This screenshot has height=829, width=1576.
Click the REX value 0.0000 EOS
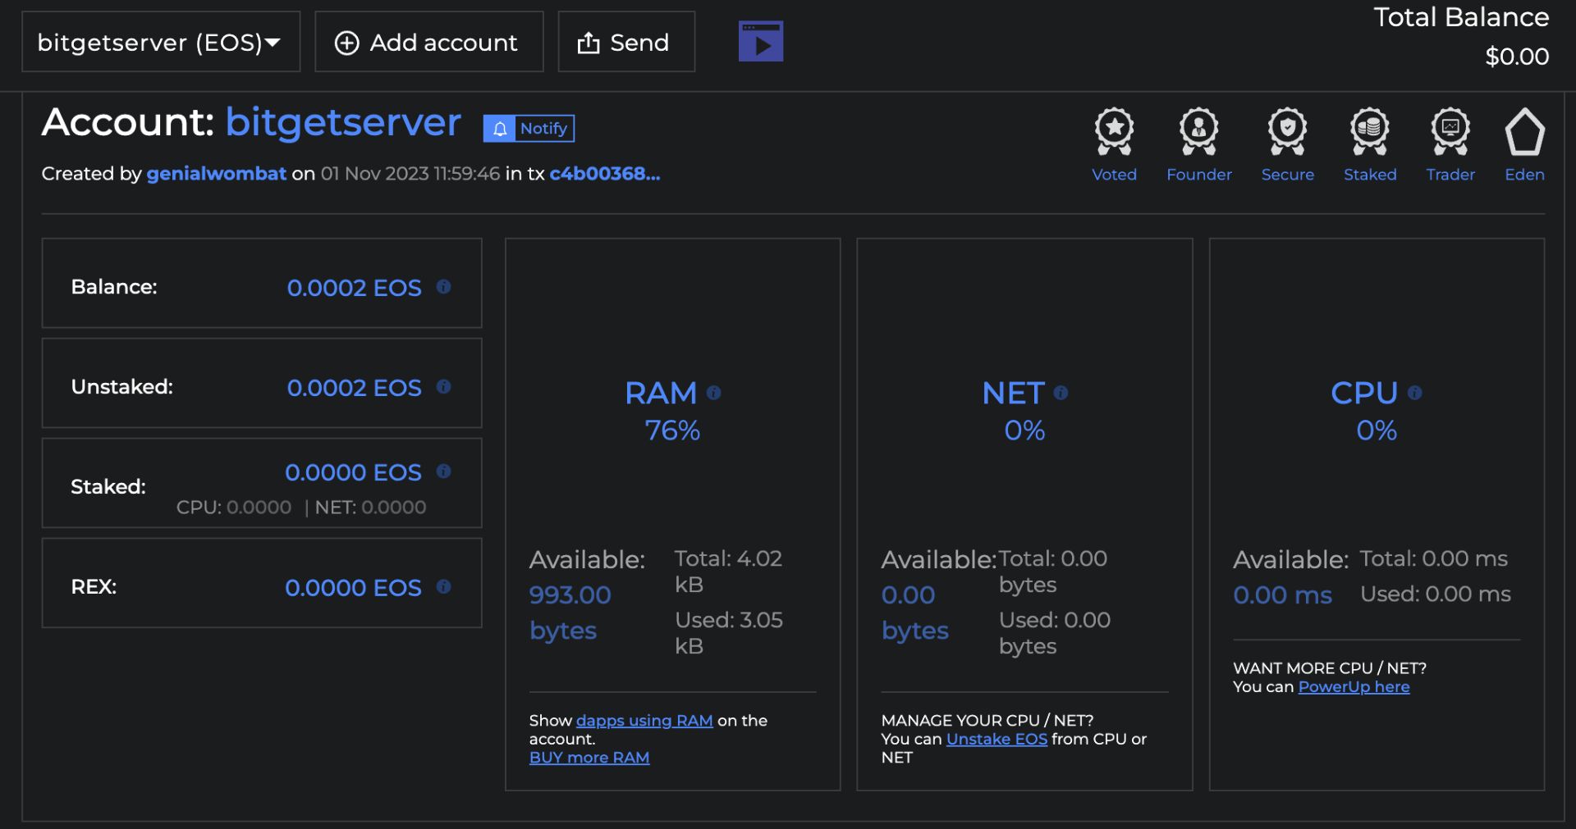tap(353, 588)
